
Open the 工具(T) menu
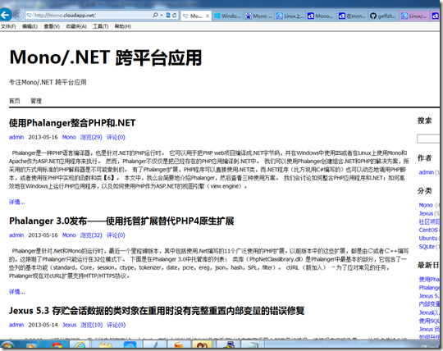tap(101, 26)
